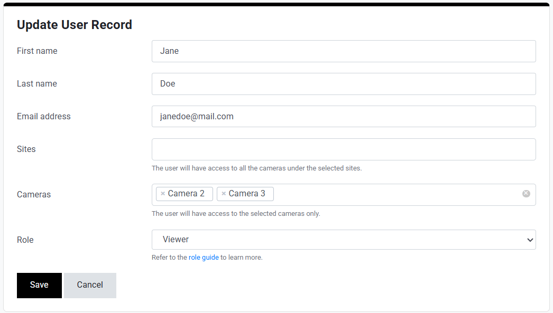Select the Camera 3 tag text
The height and width of the screenshot is (313, 553).
point(247,194)
